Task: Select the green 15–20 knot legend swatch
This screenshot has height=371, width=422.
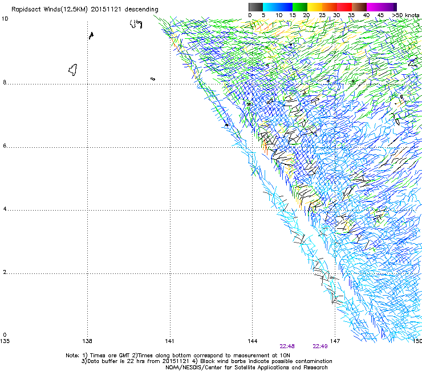Action: 300,7
